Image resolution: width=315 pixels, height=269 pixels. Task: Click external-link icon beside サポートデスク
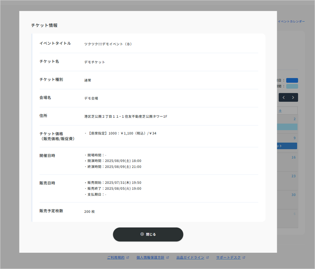click(244, 257)
